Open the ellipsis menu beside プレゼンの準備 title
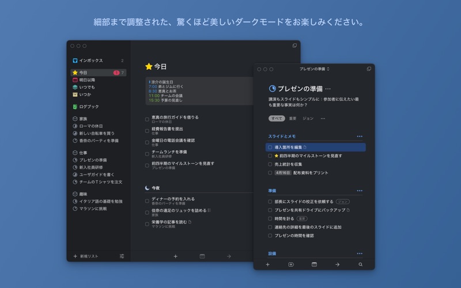The height and width of the screenshot is (288, 461). tap(328, 89)
